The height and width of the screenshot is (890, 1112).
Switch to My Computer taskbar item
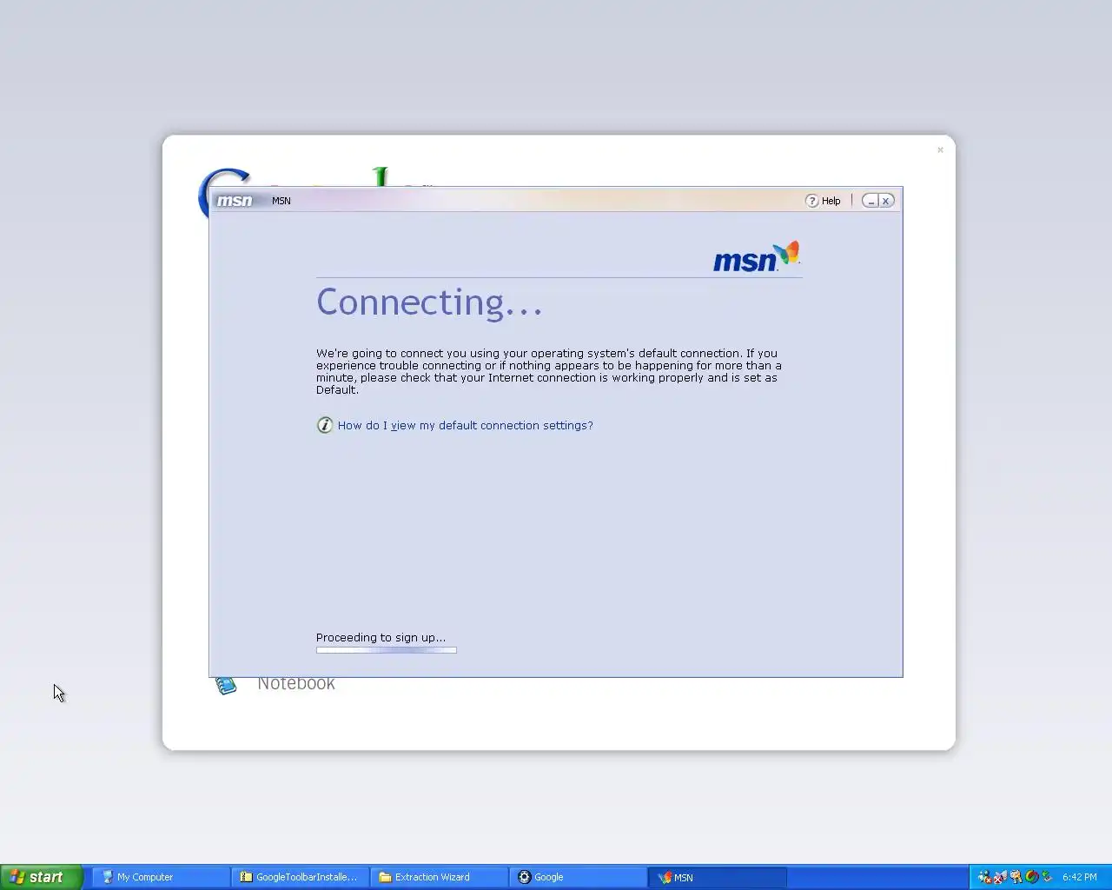click(161, 877)
